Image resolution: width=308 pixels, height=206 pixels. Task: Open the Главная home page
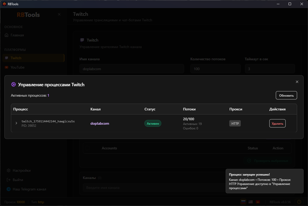(17, 35)
